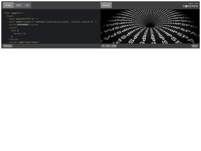Click the Resources button
Screen dimensions: 201x151
[7, 46]
